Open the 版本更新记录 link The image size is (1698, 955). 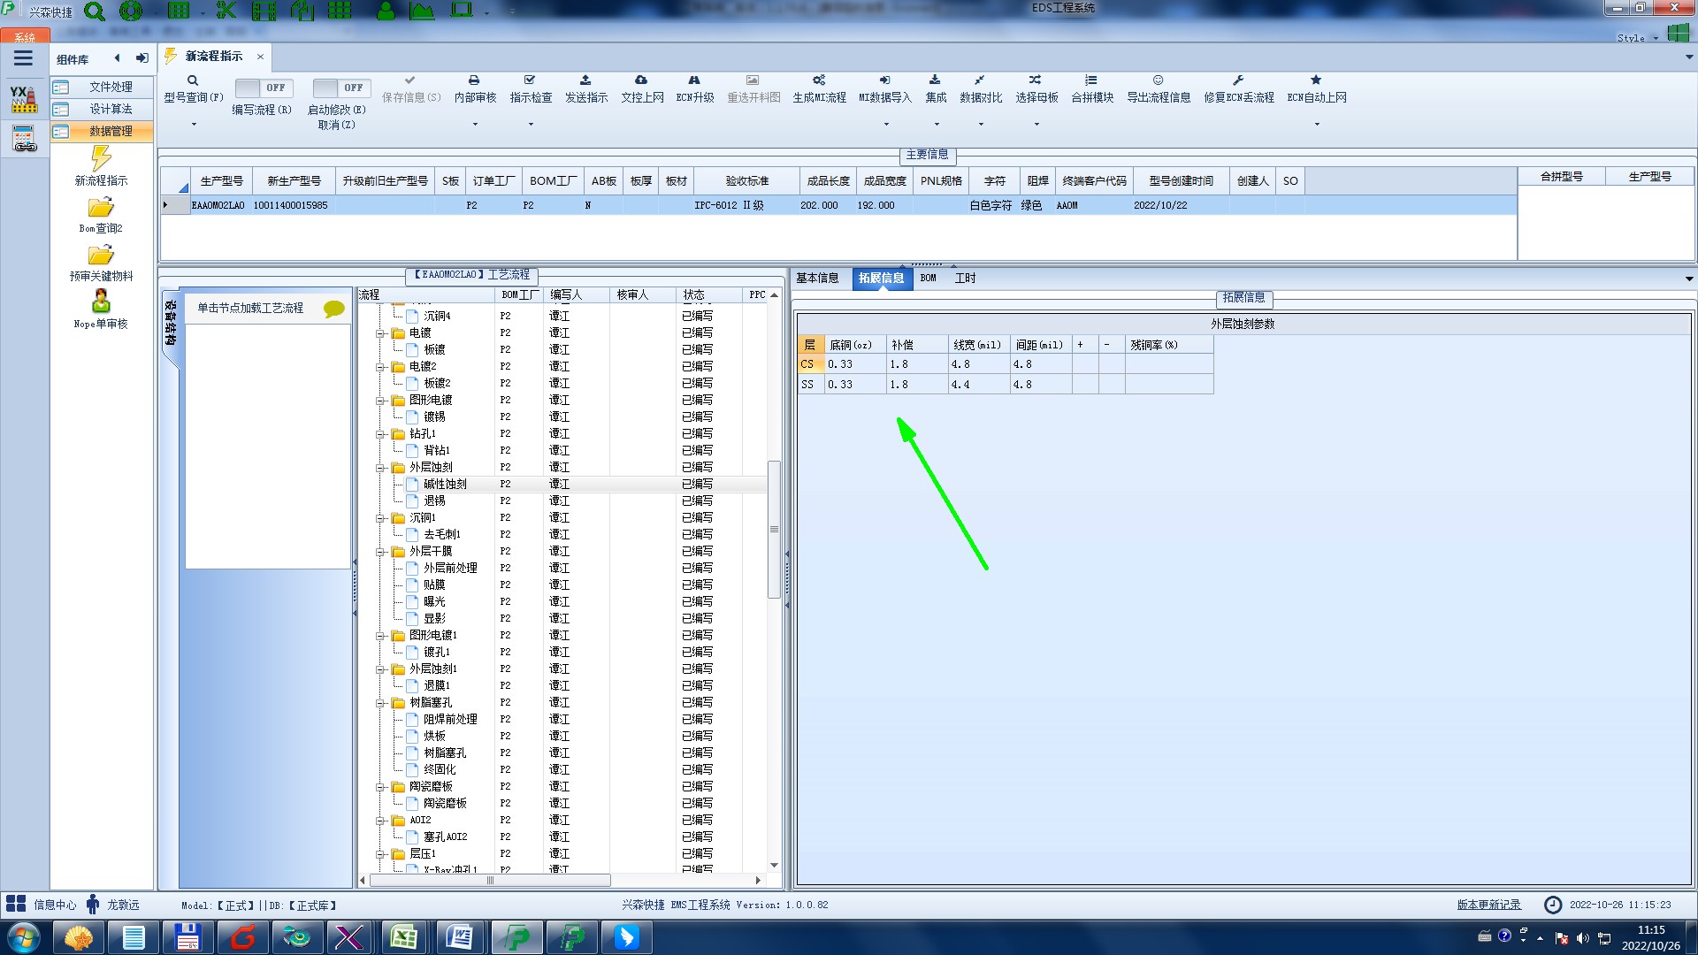point(1488,905)
